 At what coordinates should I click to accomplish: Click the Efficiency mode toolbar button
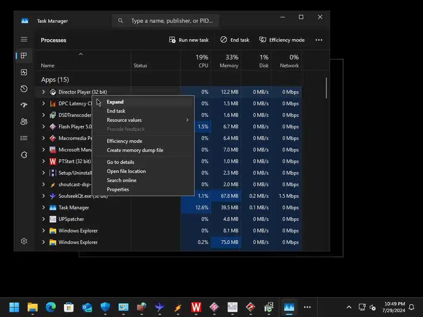pyautogui.click(x=282, y=40)
